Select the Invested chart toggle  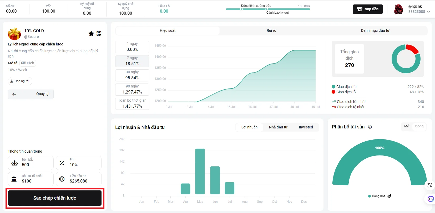tap(306, 127)
